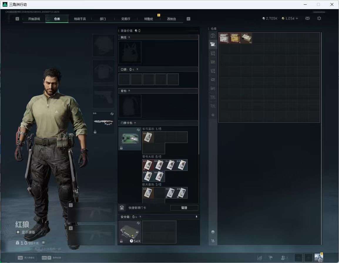Expand the 背包 section header
Screen dimensions: 339x263
pyautogui.click(x=158, y=91)
